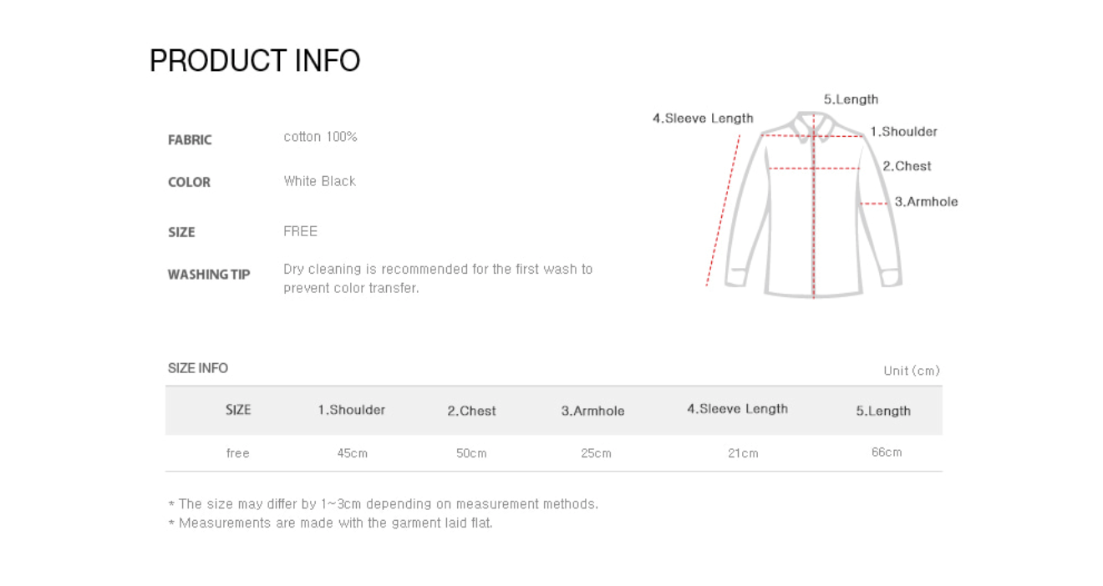Viewport: 1103px width, 586px height.
Task: Click the 1.Shoulder label beside the diagram
Action: coord(903,132)
